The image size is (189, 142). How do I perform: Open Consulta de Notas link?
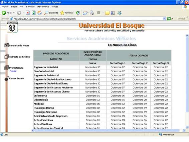19,45
